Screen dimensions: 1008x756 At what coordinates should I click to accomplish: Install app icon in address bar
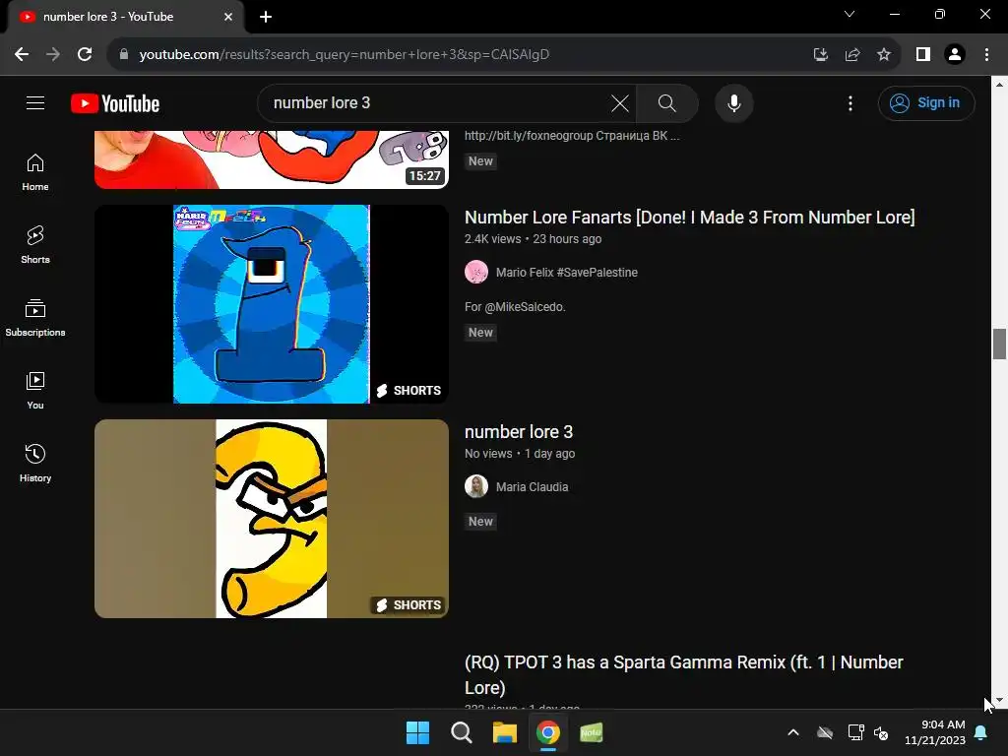(x=820, y=54)
